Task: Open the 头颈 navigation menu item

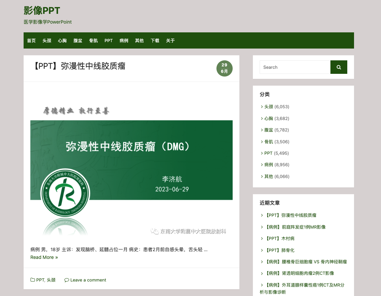Action: click(47, 40)
